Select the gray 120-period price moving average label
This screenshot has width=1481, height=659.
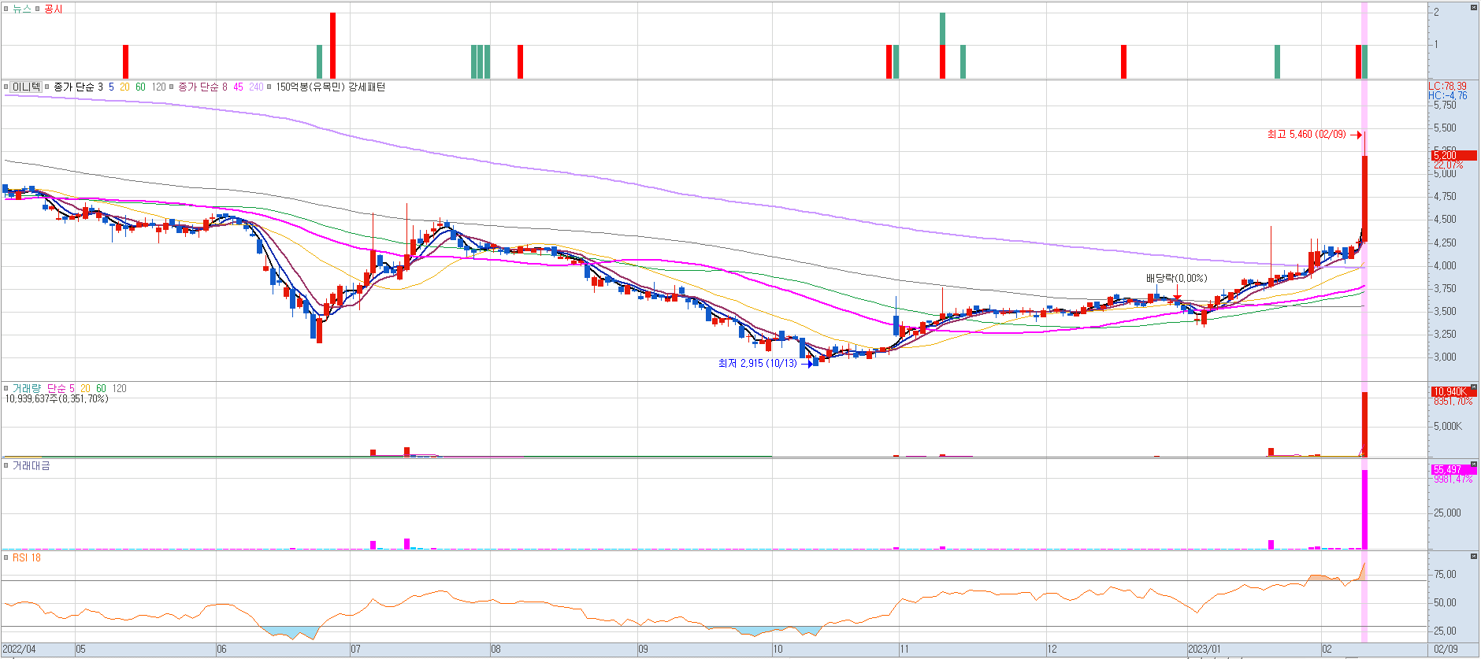click(158, 87)
